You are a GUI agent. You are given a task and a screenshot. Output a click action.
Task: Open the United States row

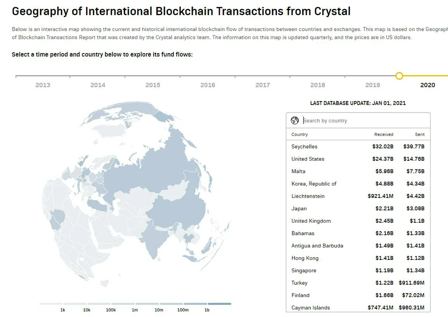pyautogui.click(x=308, y=159)
